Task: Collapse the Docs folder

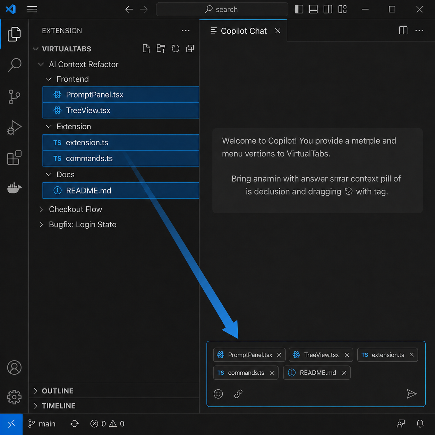Action: (x=49, y=174)
